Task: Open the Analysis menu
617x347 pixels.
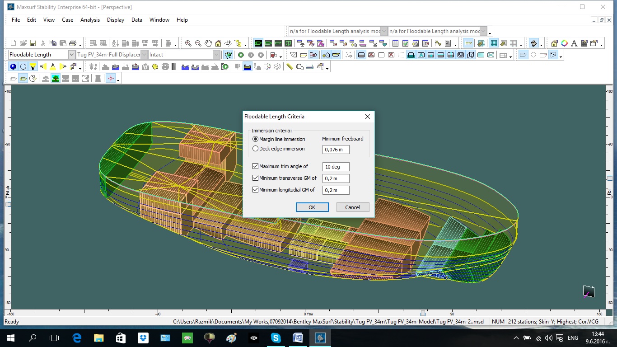Action: click(x=90, y=20)
